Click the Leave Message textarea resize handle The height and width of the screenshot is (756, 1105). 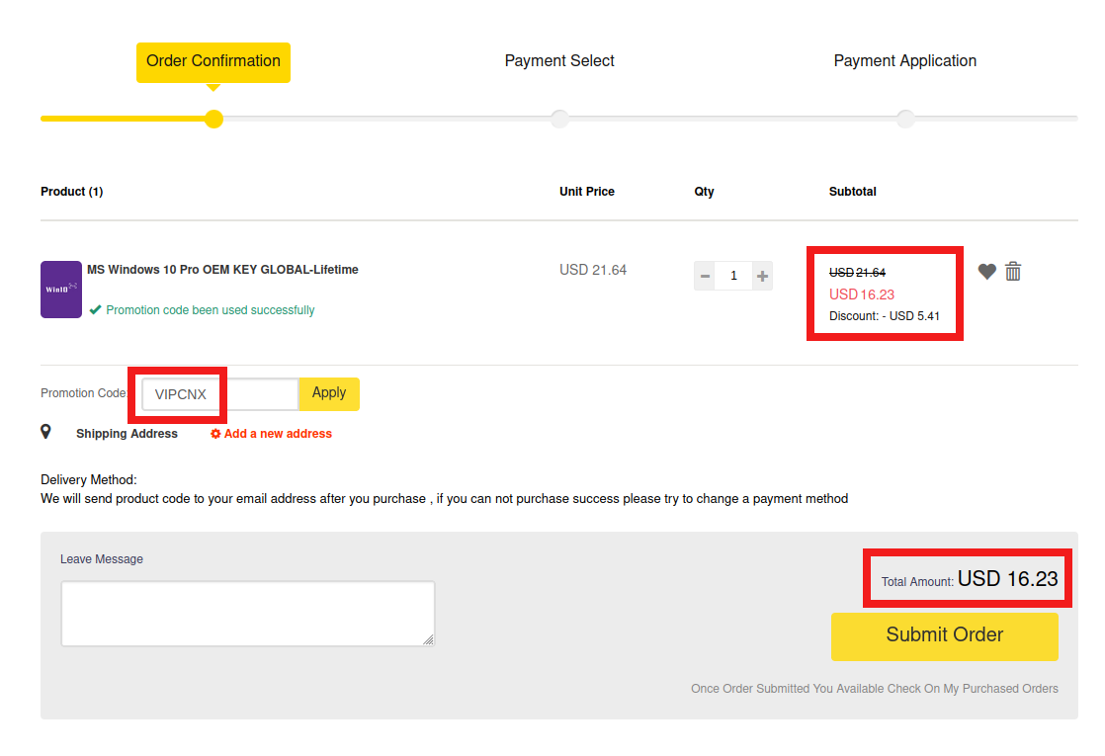429,639
